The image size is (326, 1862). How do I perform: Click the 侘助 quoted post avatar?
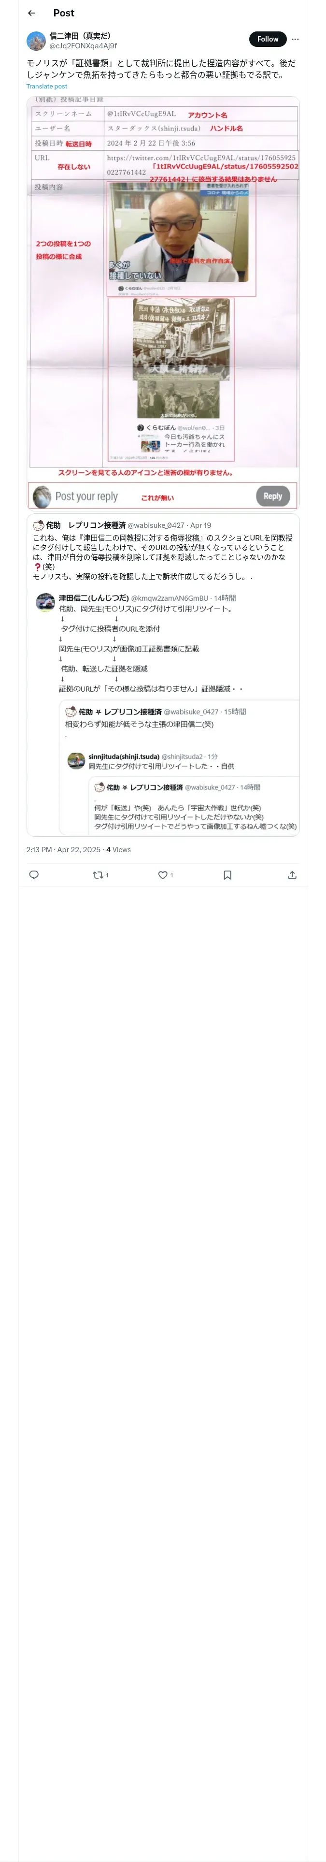38,525
